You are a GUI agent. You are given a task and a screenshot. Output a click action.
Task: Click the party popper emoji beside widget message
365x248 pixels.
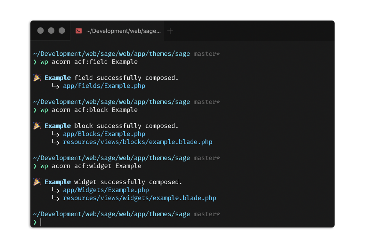37,181
